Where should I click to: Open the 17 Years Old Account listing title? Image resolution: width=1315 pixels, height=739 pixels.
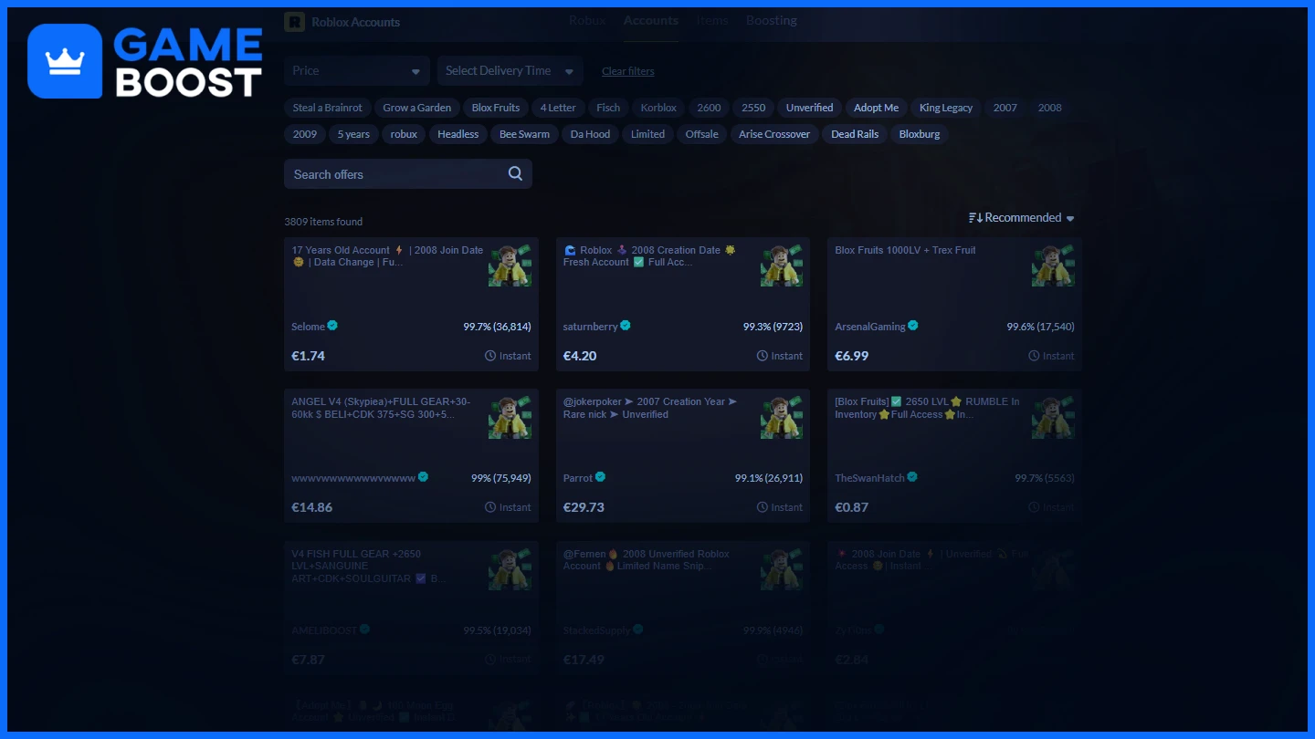(x=387, y=256)
